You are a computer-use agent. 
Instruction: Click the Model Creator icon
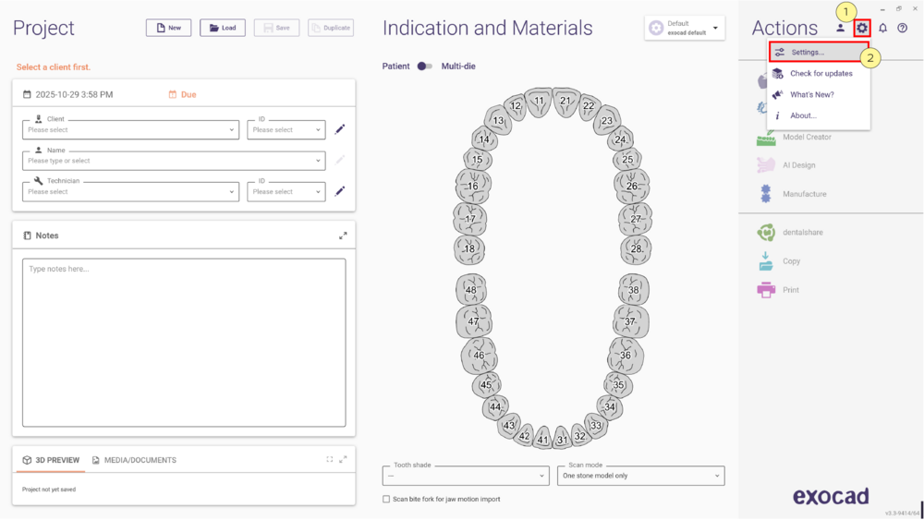[x=765, y=139]
